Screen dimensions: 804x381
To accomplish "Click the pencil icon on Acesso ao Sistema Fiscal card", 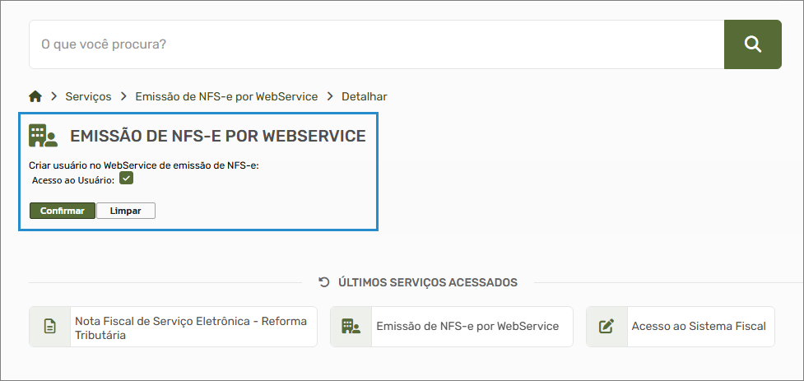I will pyautogui.click(x=606, y=327).
